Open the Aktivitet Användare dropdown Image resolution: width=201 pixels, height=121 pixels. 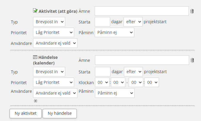click(x=55, y=43)
